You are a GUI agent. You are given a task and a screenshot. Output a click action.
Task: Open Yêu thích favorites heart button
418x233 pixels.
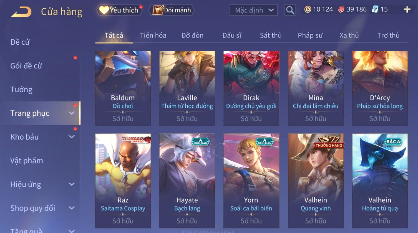(119, 10)
